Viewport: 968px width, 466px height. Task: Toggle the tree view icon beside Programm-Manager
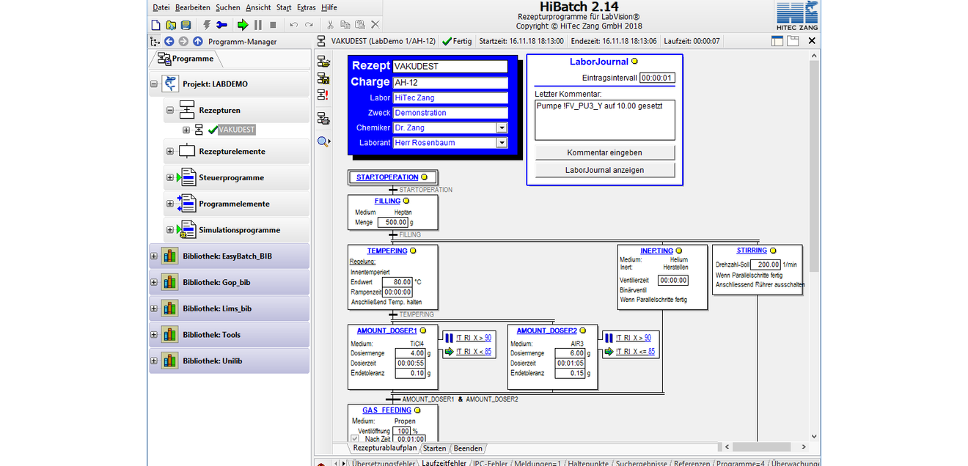click(x=155, y=42)
